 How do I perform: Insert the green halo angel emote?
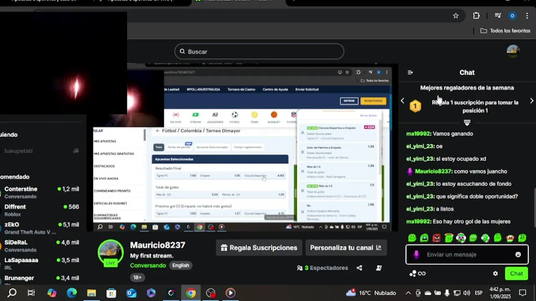(x=449, y=238)
